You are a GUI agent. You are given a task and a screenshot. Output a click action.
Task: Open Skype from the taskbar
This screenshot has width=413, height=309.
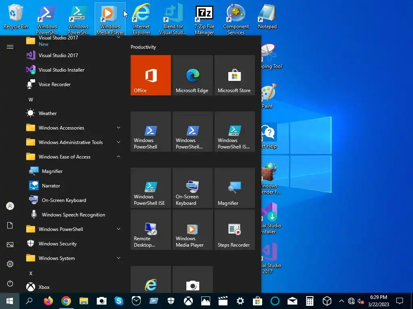119,301
